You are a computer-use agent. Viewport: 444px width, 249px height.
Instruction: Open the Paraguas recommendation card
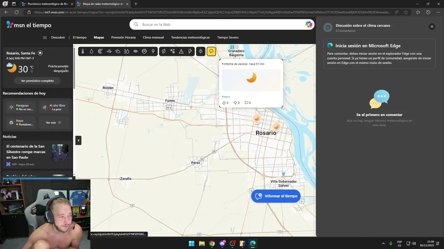(x=21, y=107)
